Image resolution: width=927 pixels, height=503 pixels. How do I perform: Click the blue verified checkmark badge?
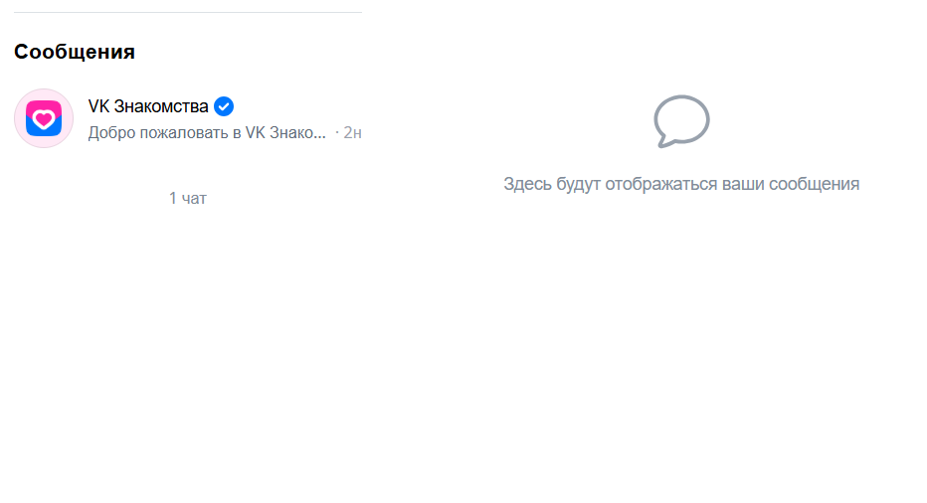pos(224,106)
